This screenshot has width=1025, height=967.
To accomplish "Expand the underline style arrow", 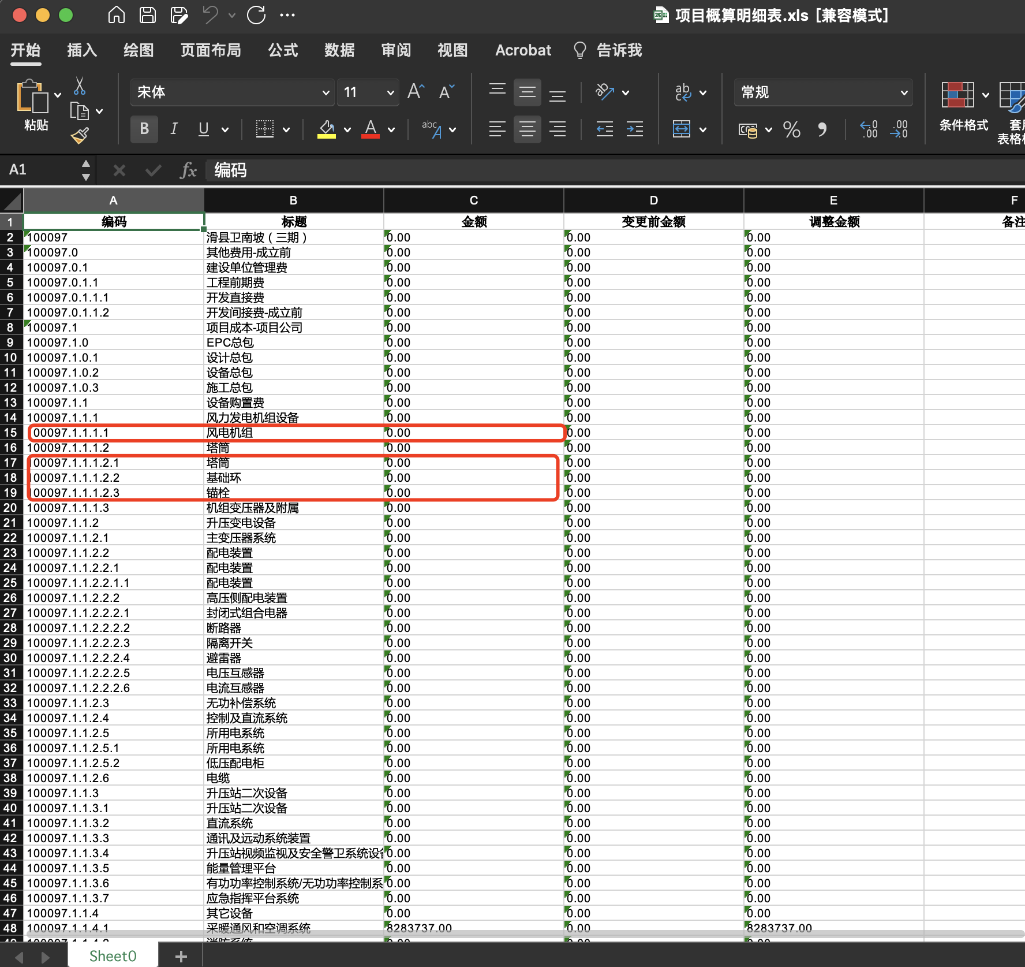I will (x=225, y=130).
